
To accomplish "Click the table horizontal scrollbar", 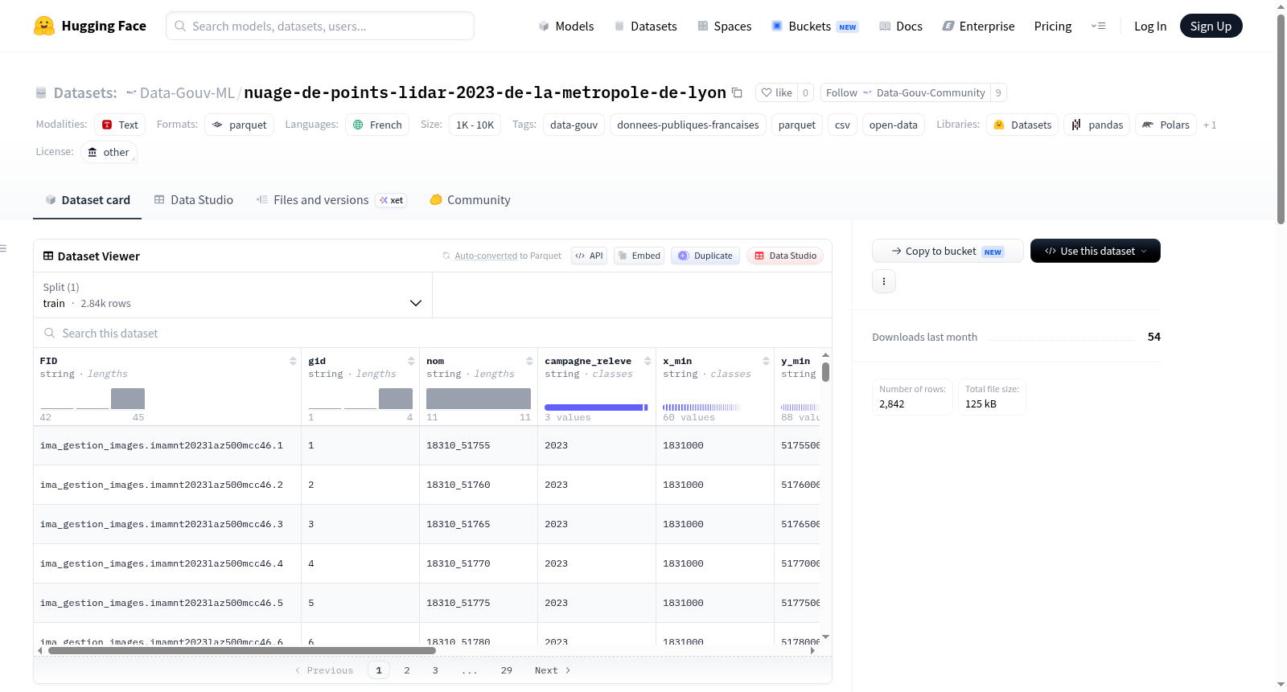I will click(242, 650).
